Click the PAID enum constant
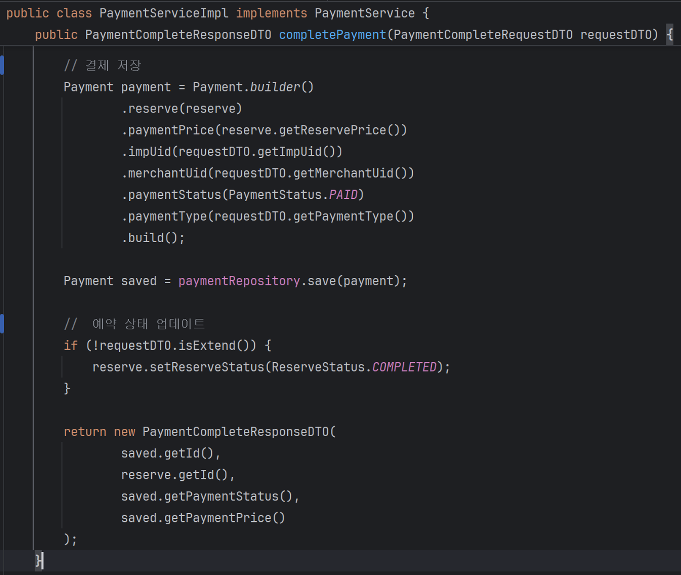This screenshot has width=681, height=575. click(x=343, y=195)
